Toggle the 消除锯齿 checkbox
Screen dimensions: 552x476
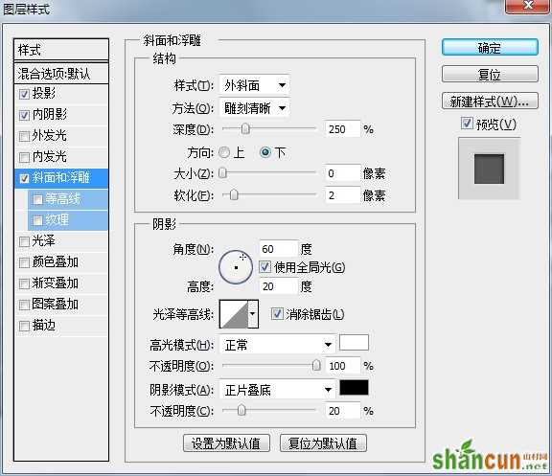[277, 314]
